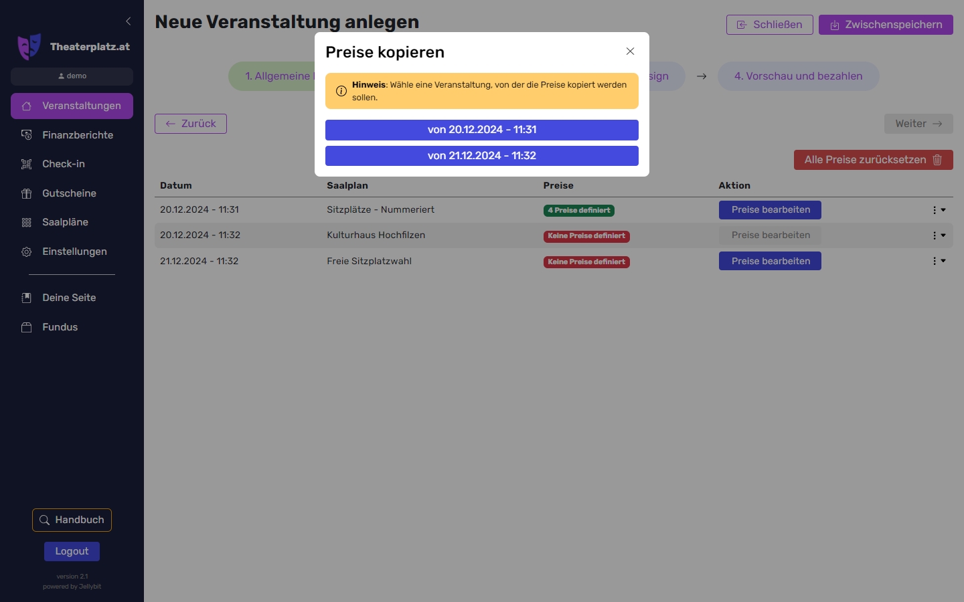Go to step 4 Vorschau und bezahlen
Image resolution: width=964 pixels, height=602 pixels.
point(798,76)
